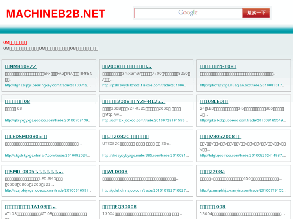The image size is (293, 219).
Task: Open the TA108 listing title
Action: [31, 207]
